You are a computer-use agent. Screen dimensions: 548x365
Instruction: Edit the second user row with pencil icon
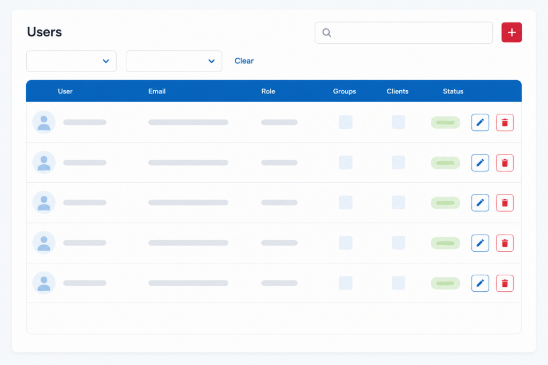(480, 162)
